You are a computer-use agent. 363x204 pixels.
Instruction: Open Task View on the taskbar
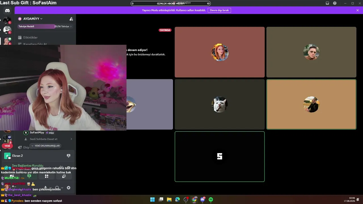(x=161, y=199)
